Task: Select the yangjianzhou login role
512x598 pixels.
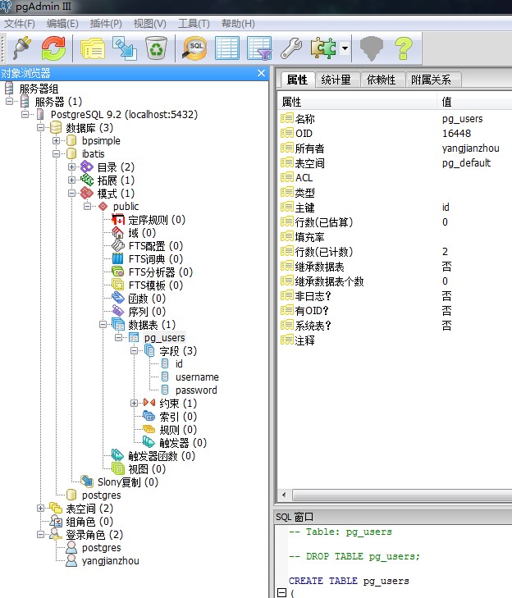Action: 110,560
